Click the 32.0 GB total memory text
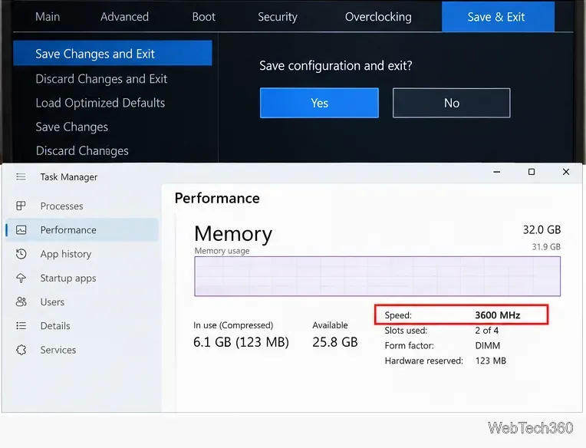Screen dimensions: 586x448 click(542, 229)
